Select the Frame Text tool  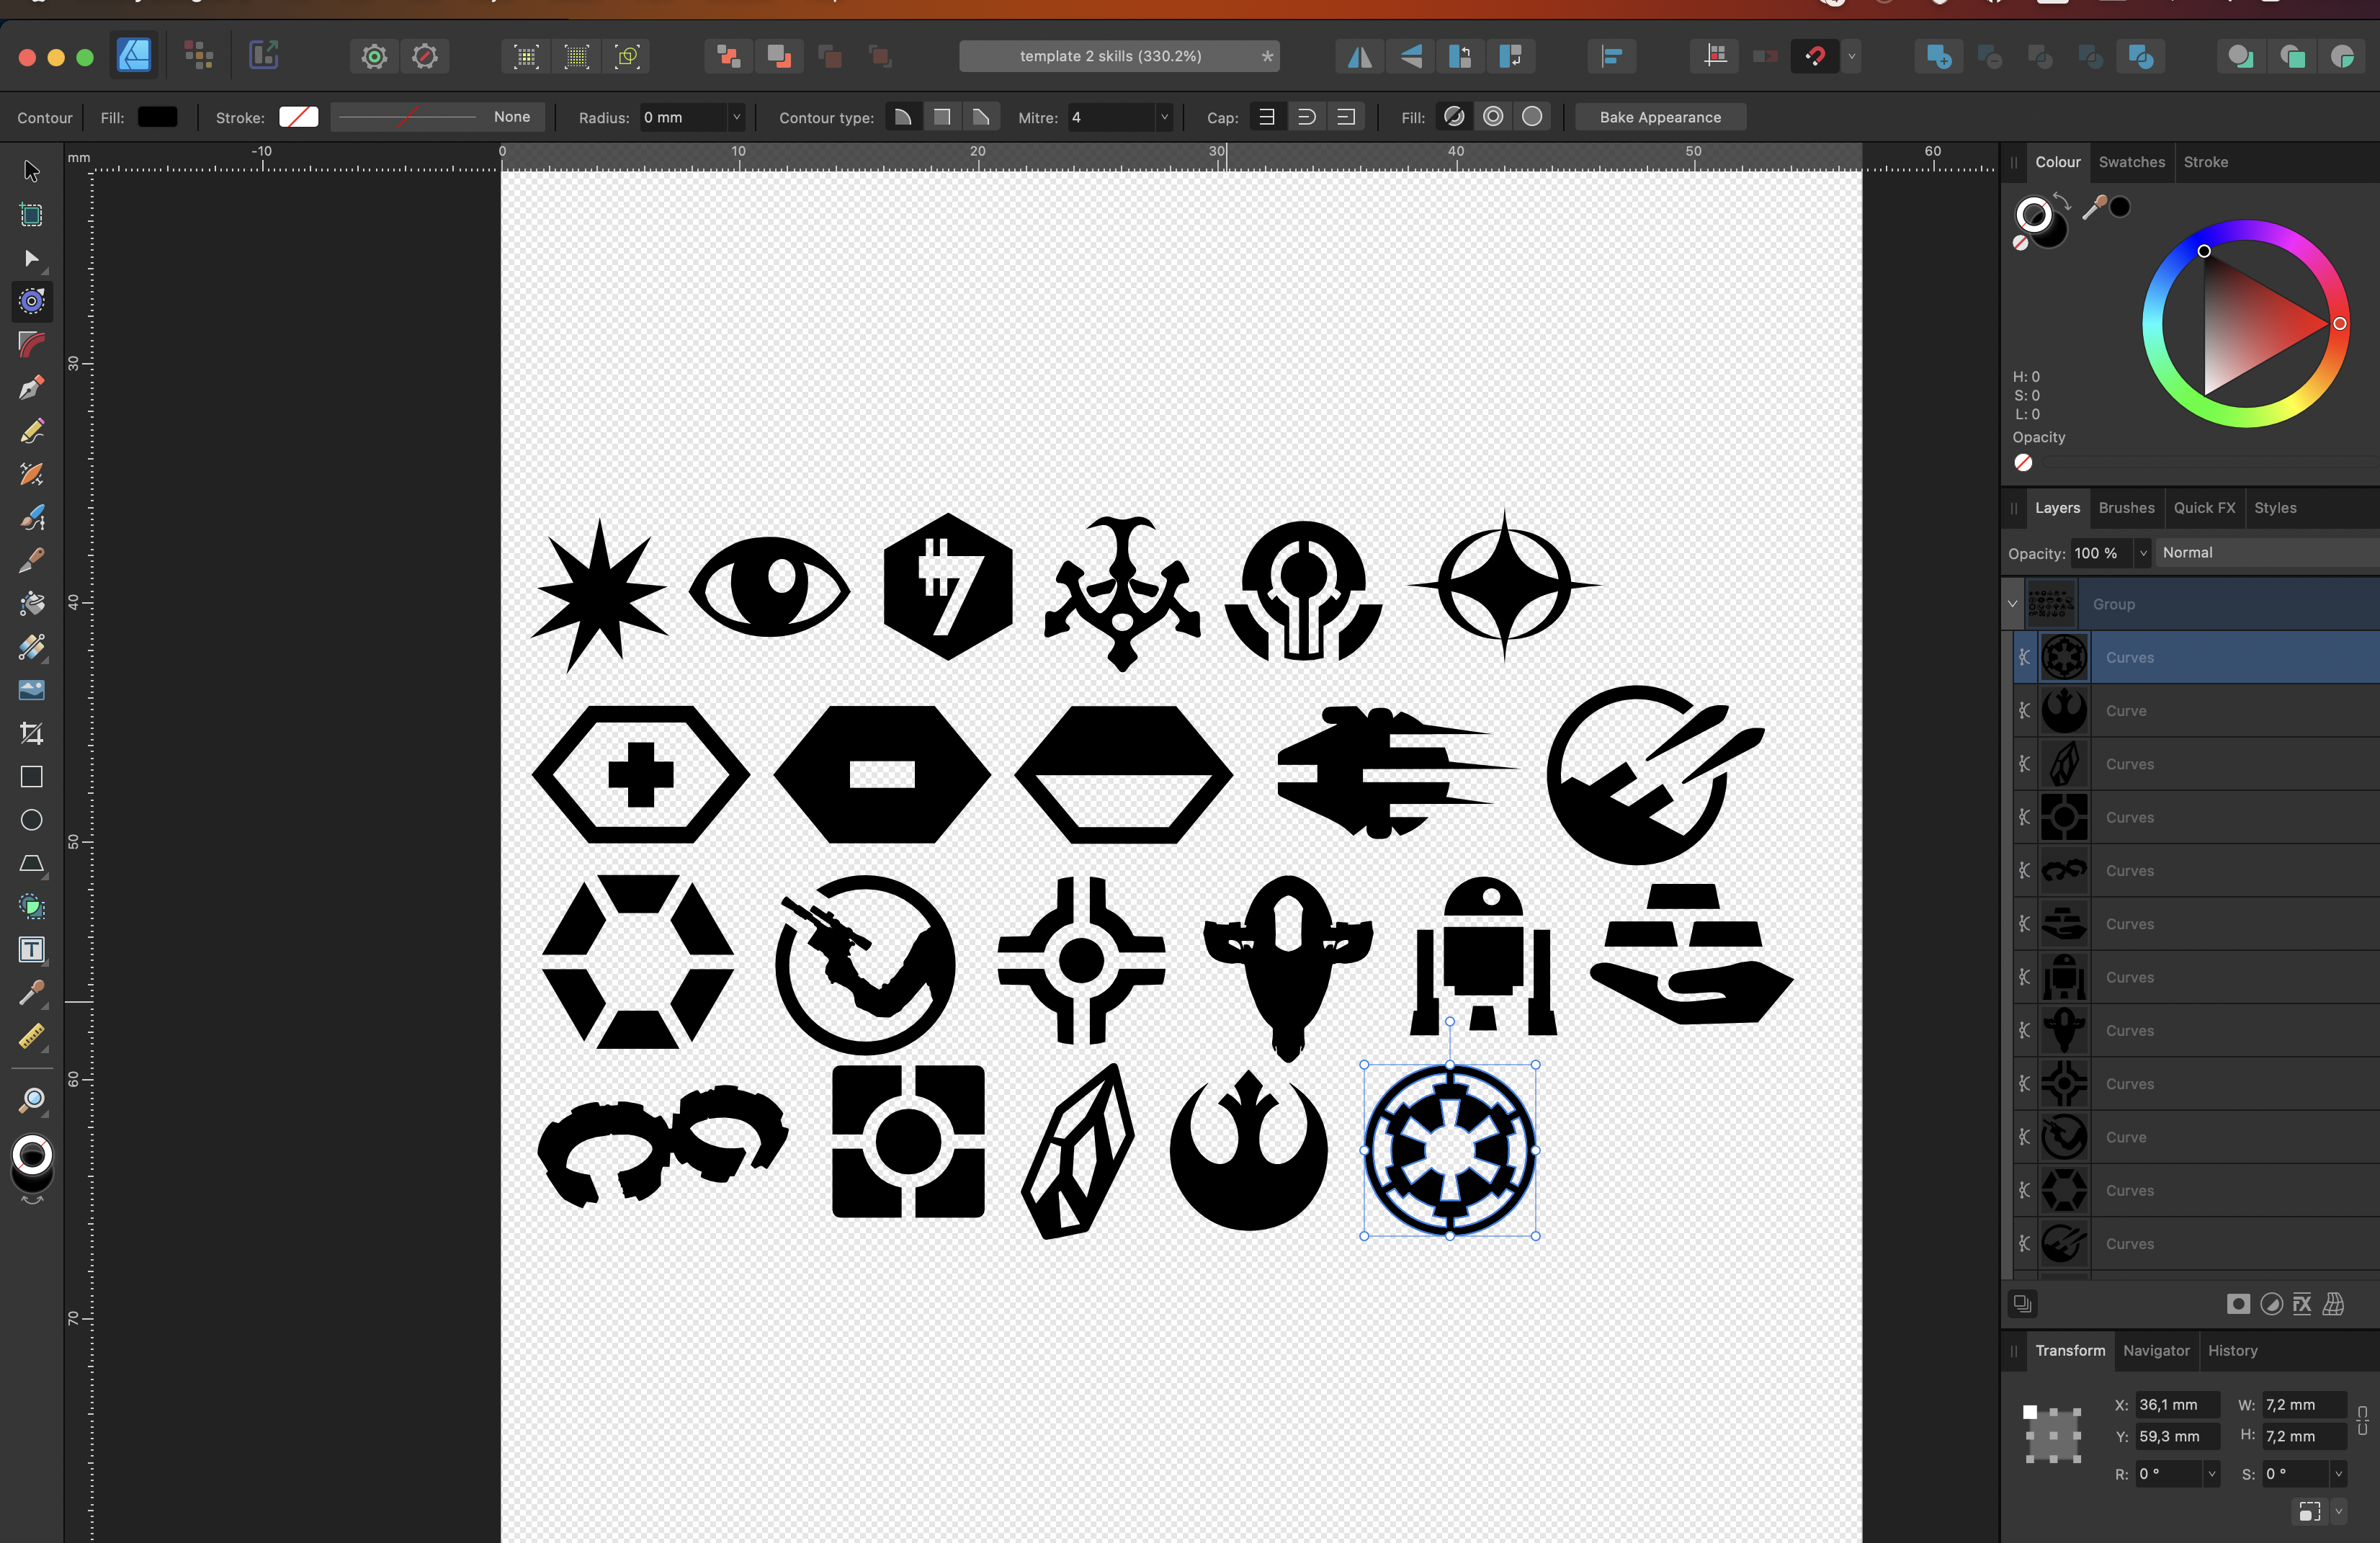tap(32, 950)
